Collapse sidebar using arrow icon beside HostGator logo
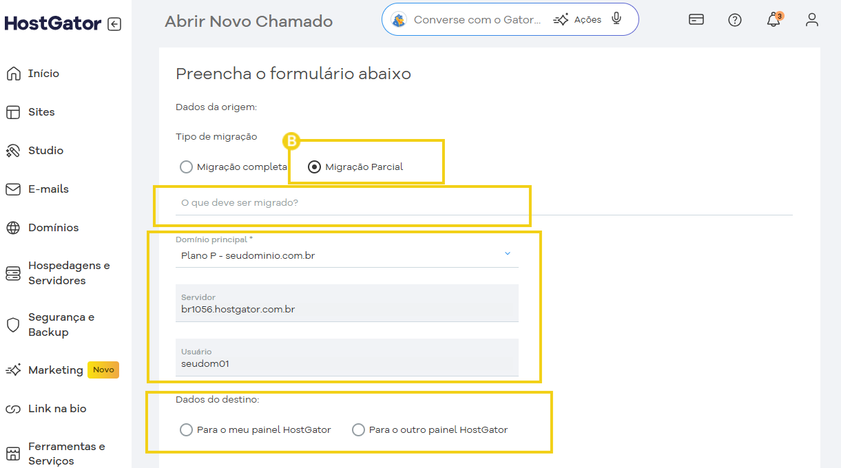841x468 pixels. point(114,25)
